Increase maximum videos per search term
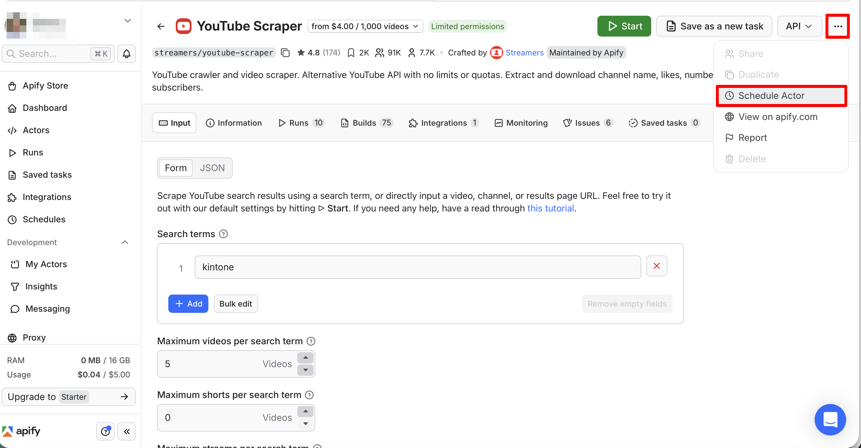 tap(305, 357)
